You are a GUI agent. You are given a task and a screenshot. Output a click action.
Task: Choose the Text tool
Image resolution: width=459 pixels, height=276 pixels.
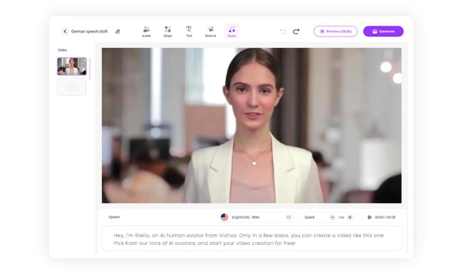pyautogui.click(x=189, y=31)
